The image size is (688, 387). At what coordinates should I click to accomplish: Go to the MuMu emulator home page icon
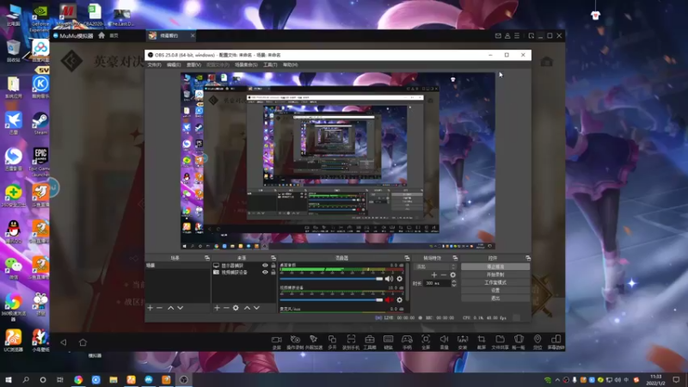(x=101, y=35)
